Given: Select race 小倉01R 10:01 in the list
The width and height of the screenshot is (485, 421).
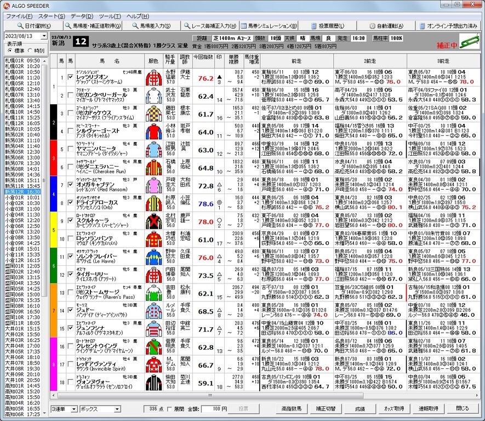Looking at the screenshot, I should (22, 197).
